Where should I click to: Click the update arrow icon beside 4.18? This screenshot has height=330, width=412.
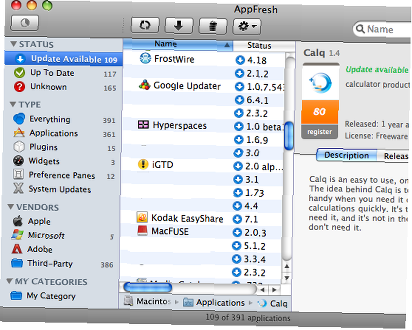click(240, 60)
